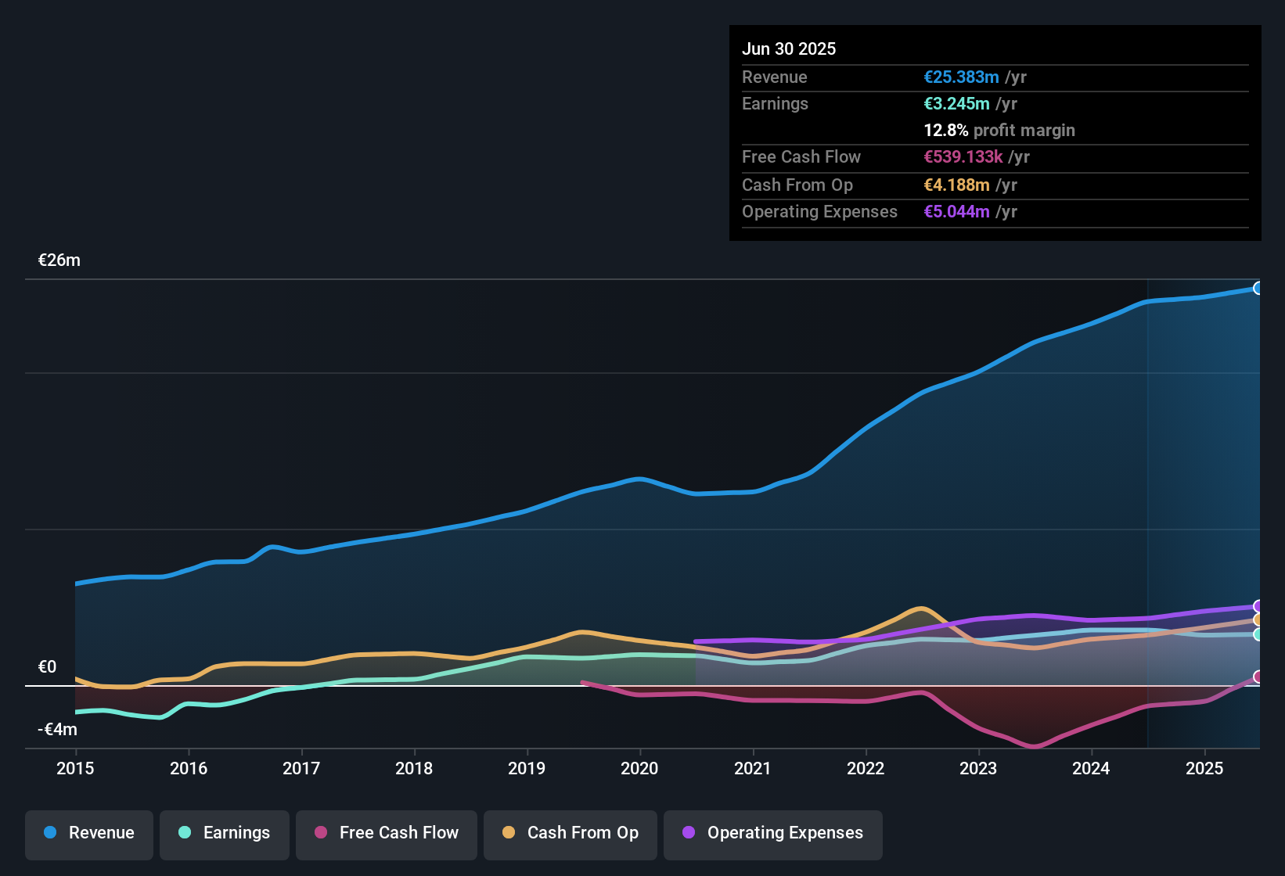
Task: Toggle the Revenue legend button
Action: pos(89,834)
